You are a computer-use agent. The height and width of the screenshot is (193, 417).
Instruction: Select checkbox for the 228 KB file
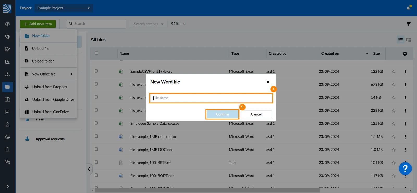point(96,110)
